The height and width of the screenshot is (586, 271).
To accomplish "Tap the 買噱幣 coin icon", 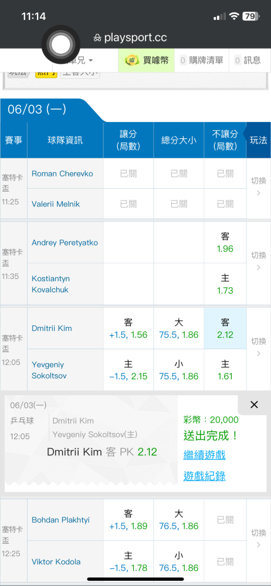I will [132, 60].
